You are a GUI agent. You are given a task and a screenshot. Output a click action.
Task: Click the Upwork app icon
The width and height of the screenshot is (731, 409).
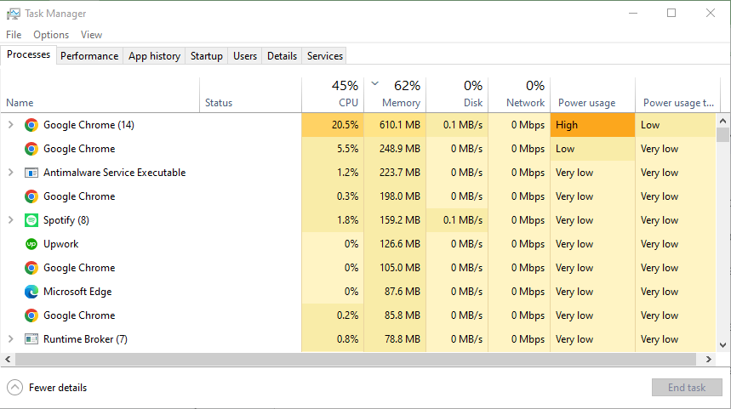point(31,244)
